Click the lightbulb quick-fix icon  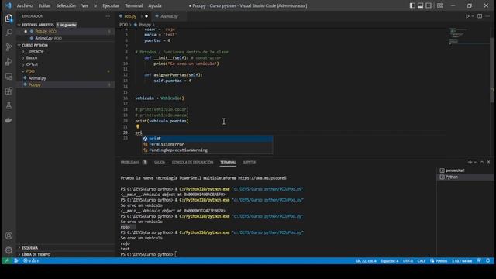(138, 126)
